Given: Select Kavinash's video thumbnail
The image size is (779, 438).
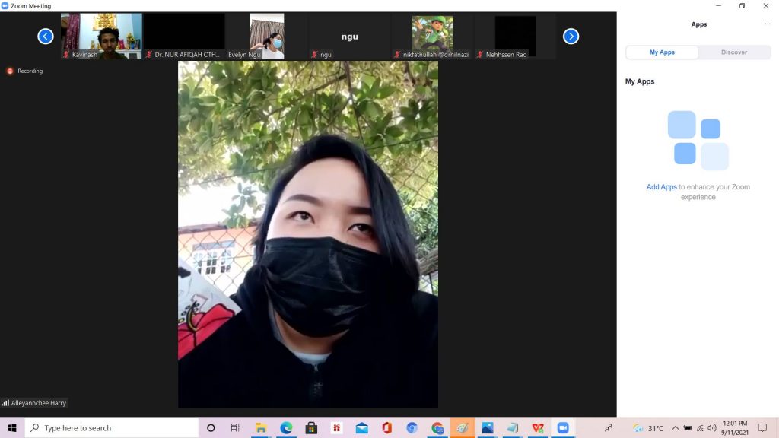Looking at the screenshot, I should (102, 36).
